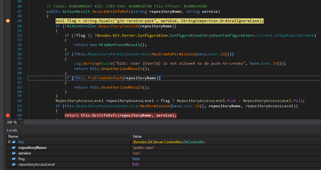Click the Value column header
321x170 pixels.
coord(137,136)
